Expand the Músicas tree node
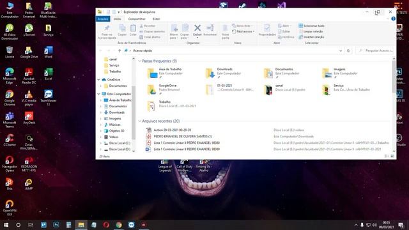The width and height of the screenshot is (409, 230). pyautogui.click(x=101, y=125)
